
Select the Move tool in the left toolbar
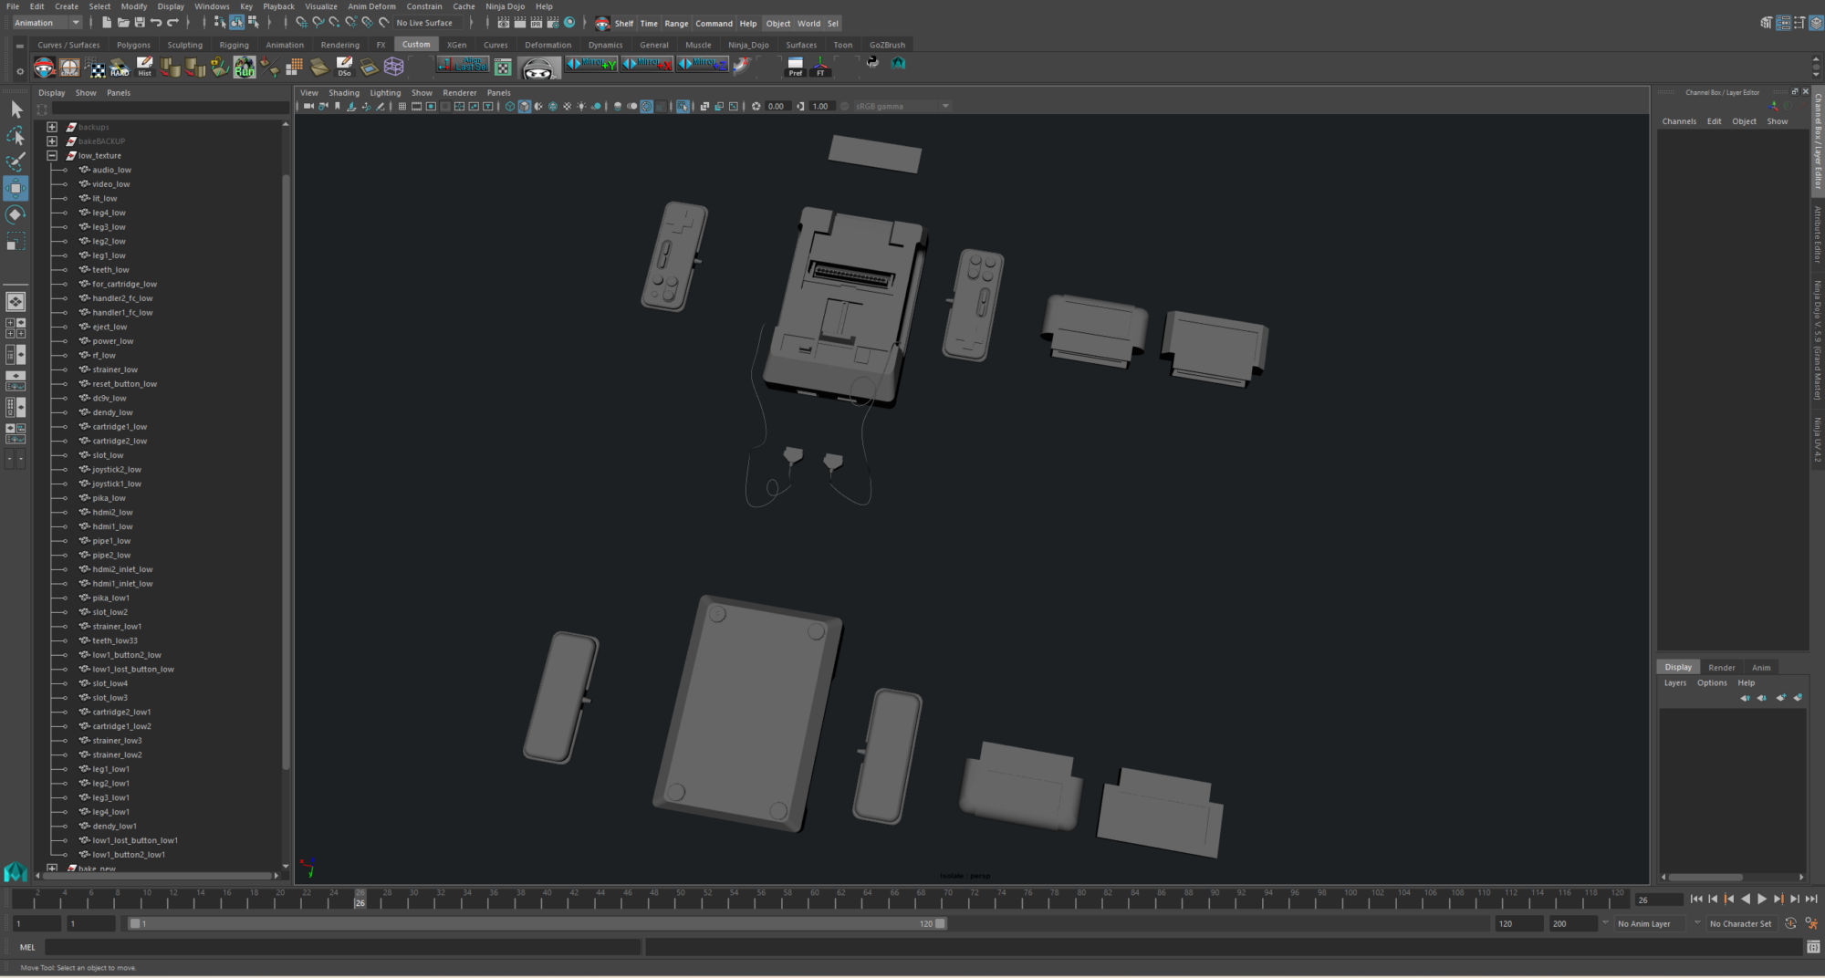coord(15,188)
